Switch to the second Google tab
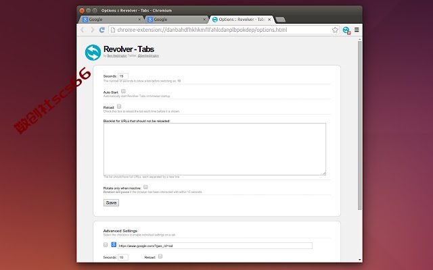The height and width of the screenshot is (270, 433). [177, 20]
